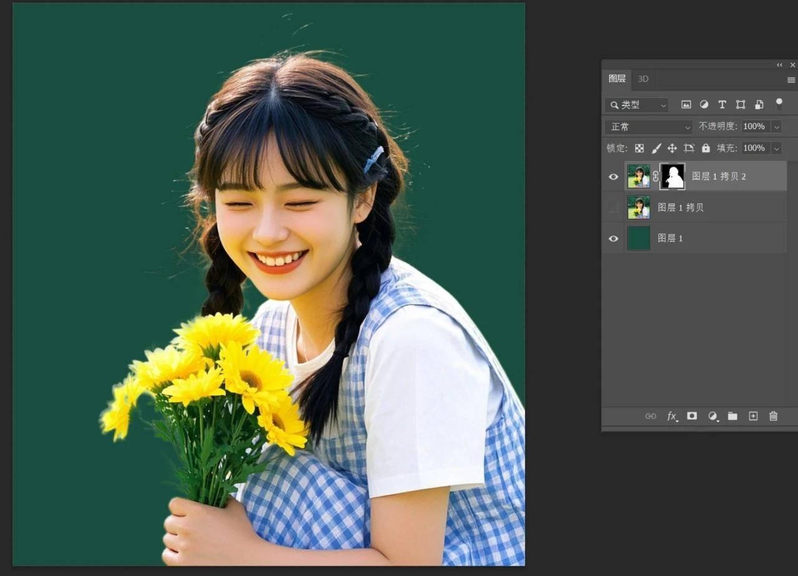Open the 类型 filter type dropdown

pyautogui.click(x=636, y=105)
